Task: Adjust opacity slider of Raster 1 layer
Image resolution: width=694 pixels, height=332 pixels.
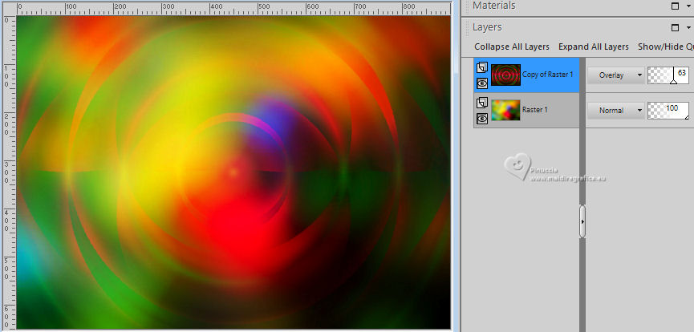Action: pyautogui.click(x=668, y=111)
